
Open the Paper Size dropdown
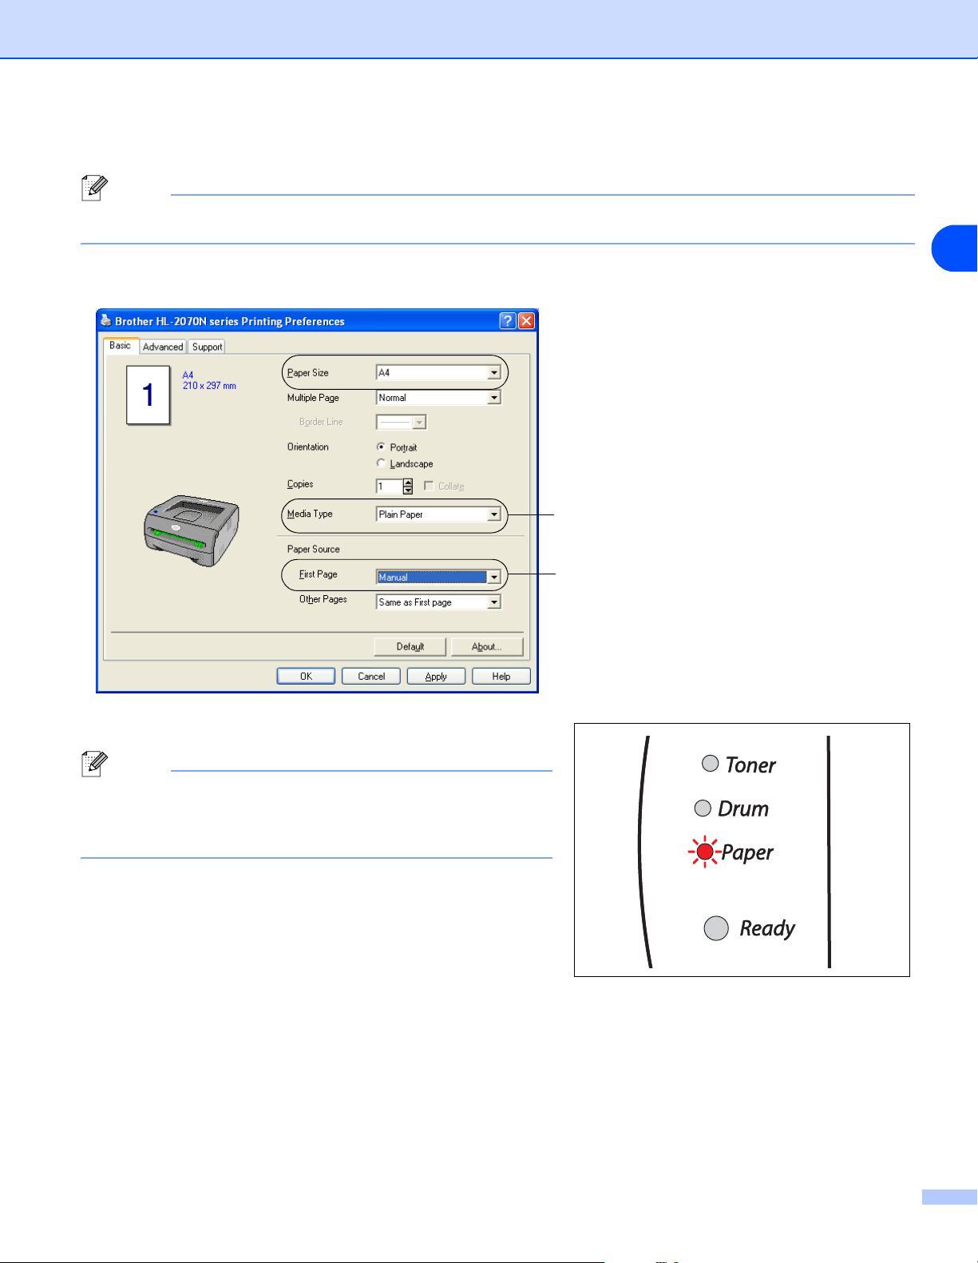pos(438,373)
